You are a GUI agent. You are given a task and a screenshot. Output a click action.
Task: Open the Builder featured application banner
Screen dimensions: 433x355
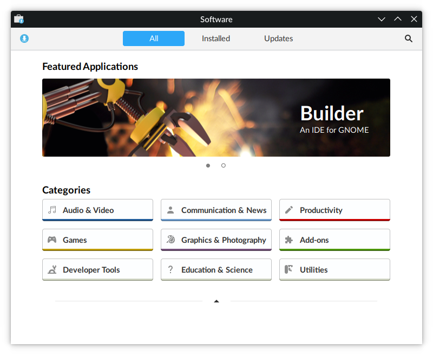click(x=216, y=118)
